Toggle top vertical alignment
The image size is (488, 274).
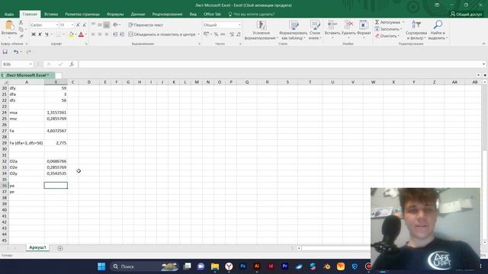point(93,25)
